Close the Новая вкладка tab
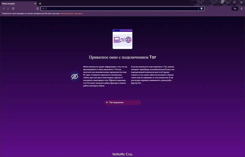This screenshot has height=157, width=245. [x=35, y=4]
